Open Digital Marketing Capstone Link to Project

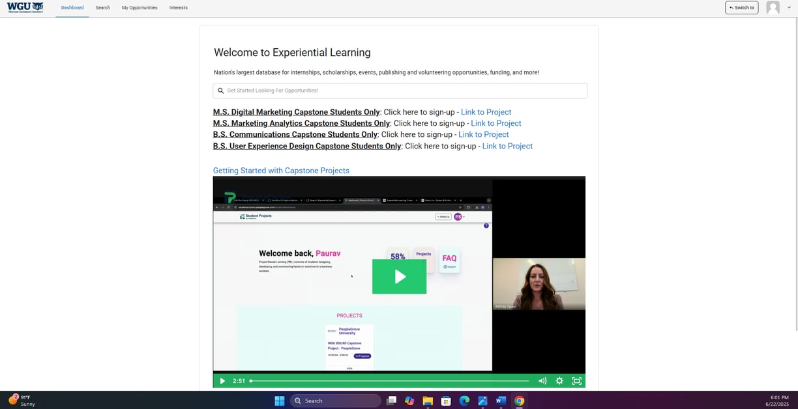coord(486,112)
